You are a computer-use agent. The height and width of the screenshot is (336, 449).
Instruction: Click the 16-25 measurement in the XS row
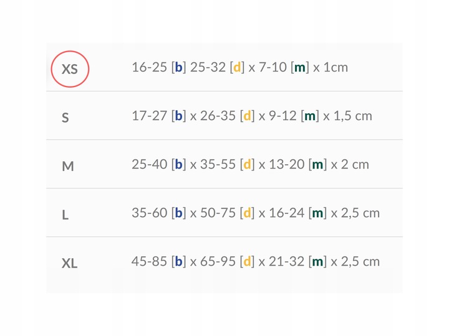pyautogui.click(x=149, y=67)
